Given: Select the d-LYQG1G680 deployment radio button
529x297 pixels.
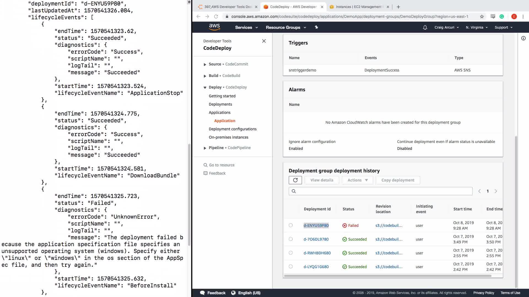Looking at the screenshot, I should [x=291, y=266].
